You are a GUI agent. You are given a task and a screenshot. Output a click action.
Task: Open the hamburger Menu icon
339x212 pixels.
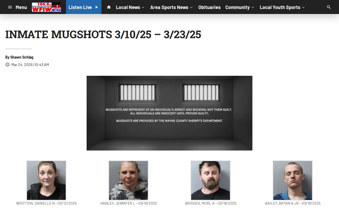10,7
